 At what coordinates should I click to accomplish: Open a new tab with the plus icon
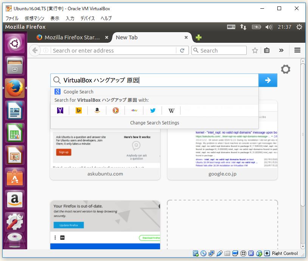(x=199, y=37)
